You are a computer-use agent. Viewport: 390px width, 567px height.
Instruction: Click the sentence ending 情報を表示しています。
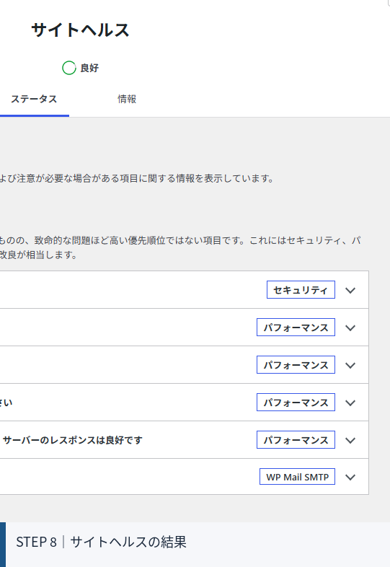tap(137, 179)
